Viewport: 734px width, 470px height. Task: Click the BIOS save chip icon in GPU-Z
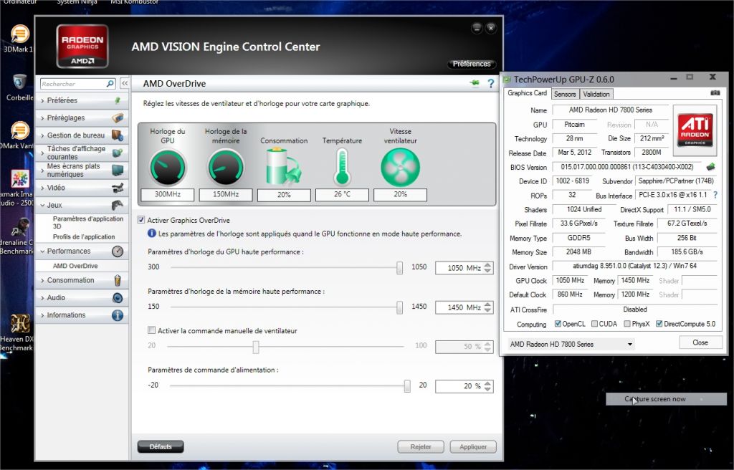(710, 167)
